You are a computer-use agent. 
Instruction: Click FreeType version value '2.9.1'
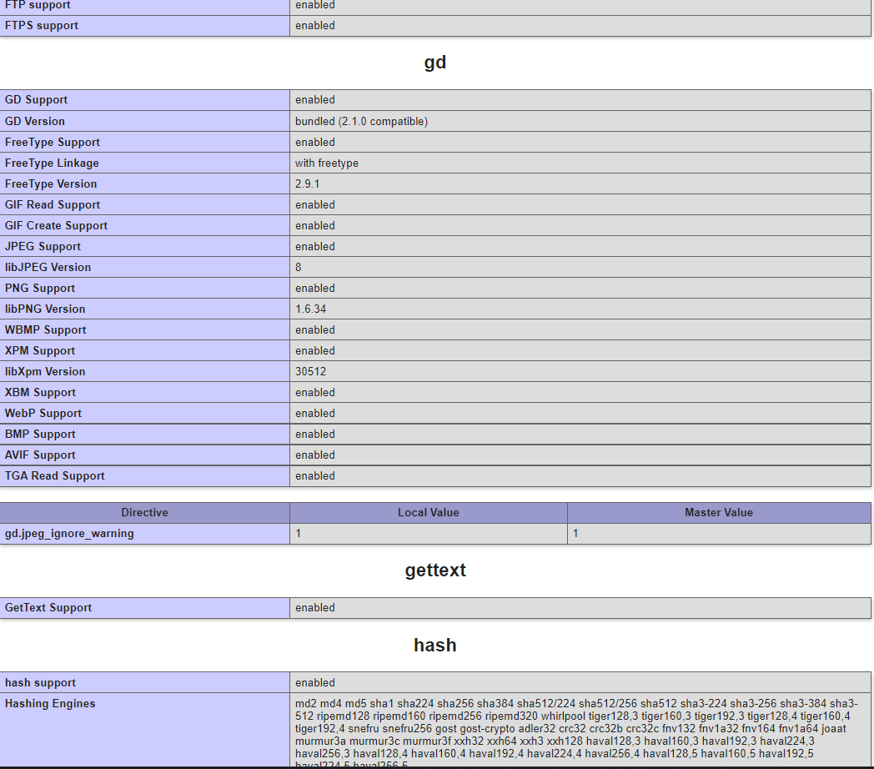click(x=307, y=183)
